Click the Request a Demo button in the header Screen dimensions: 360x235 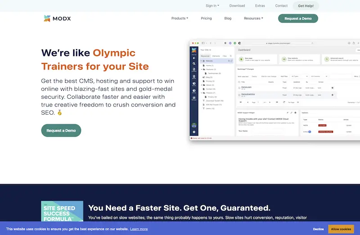tap(298, 18)
